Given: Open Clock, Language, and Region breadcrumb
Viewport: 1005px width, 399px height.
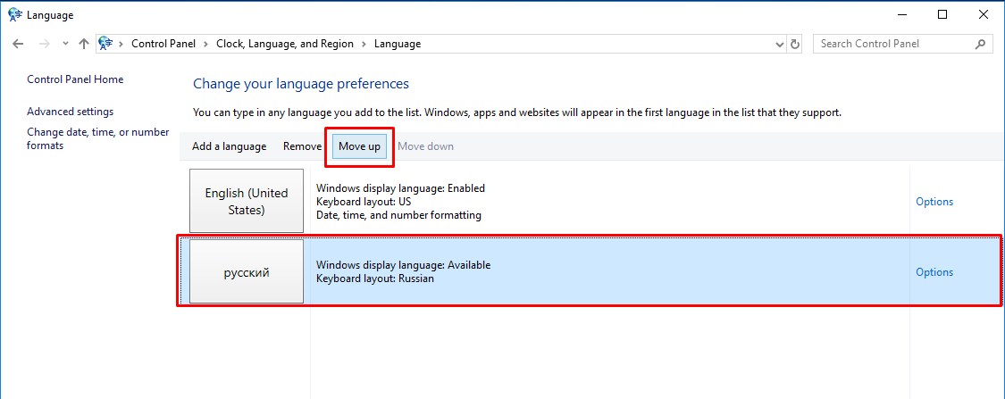Looking at the screenshot, I should [284, 44].
